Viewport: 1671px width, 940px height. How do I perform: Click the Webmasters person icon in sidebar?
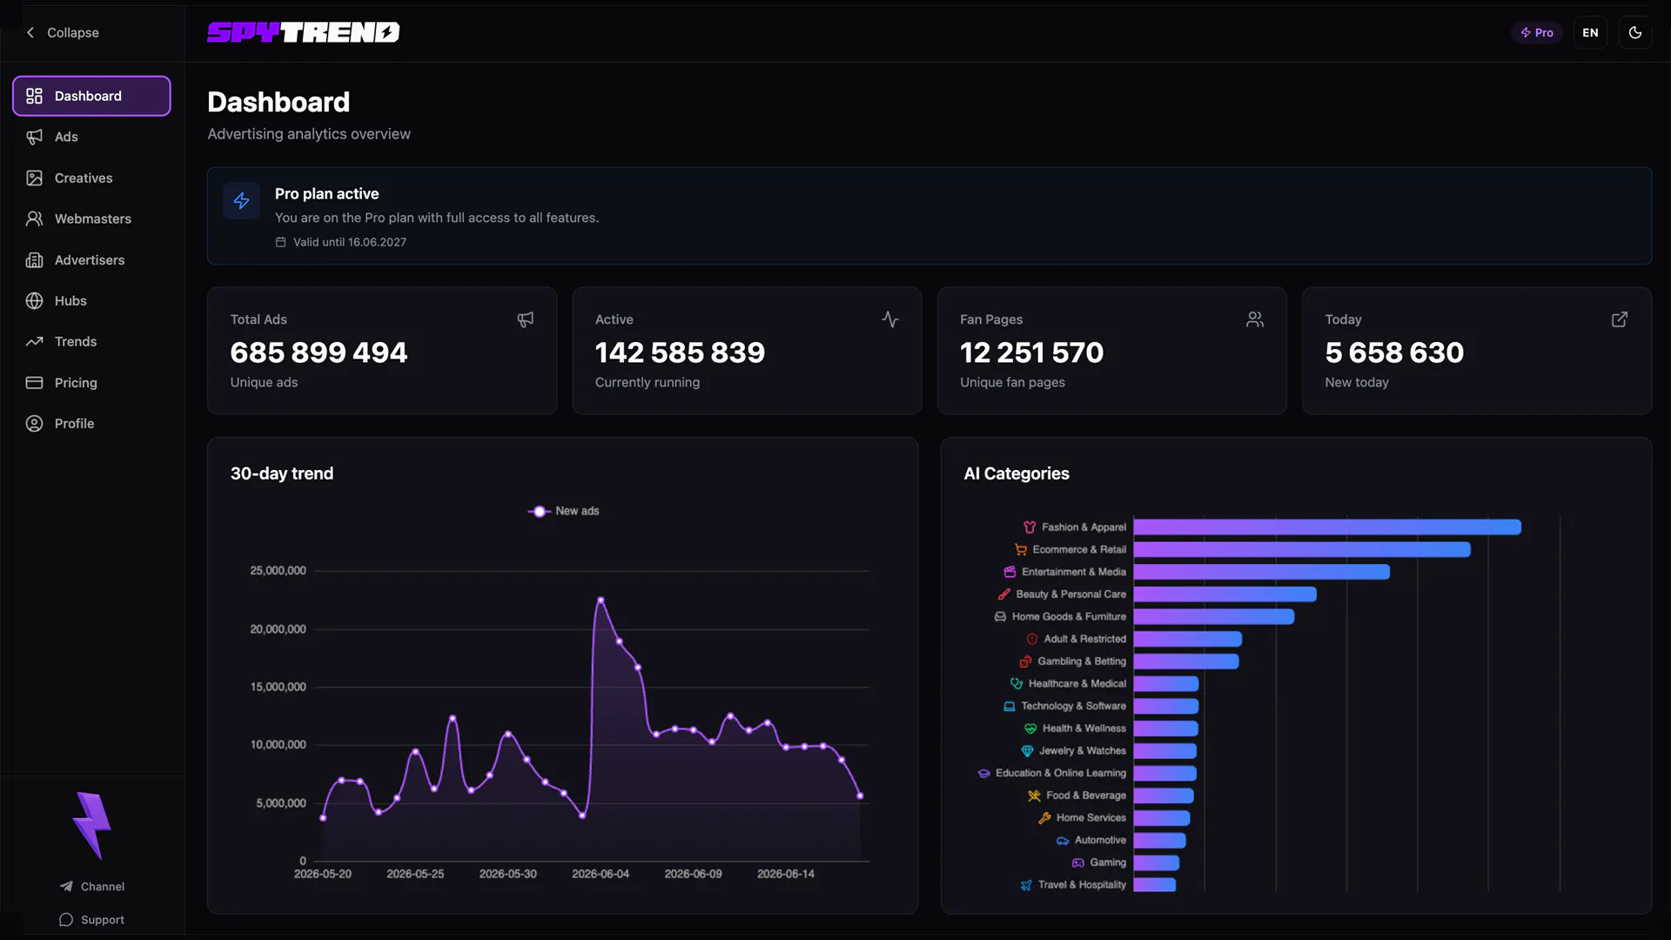coord(34,218)
